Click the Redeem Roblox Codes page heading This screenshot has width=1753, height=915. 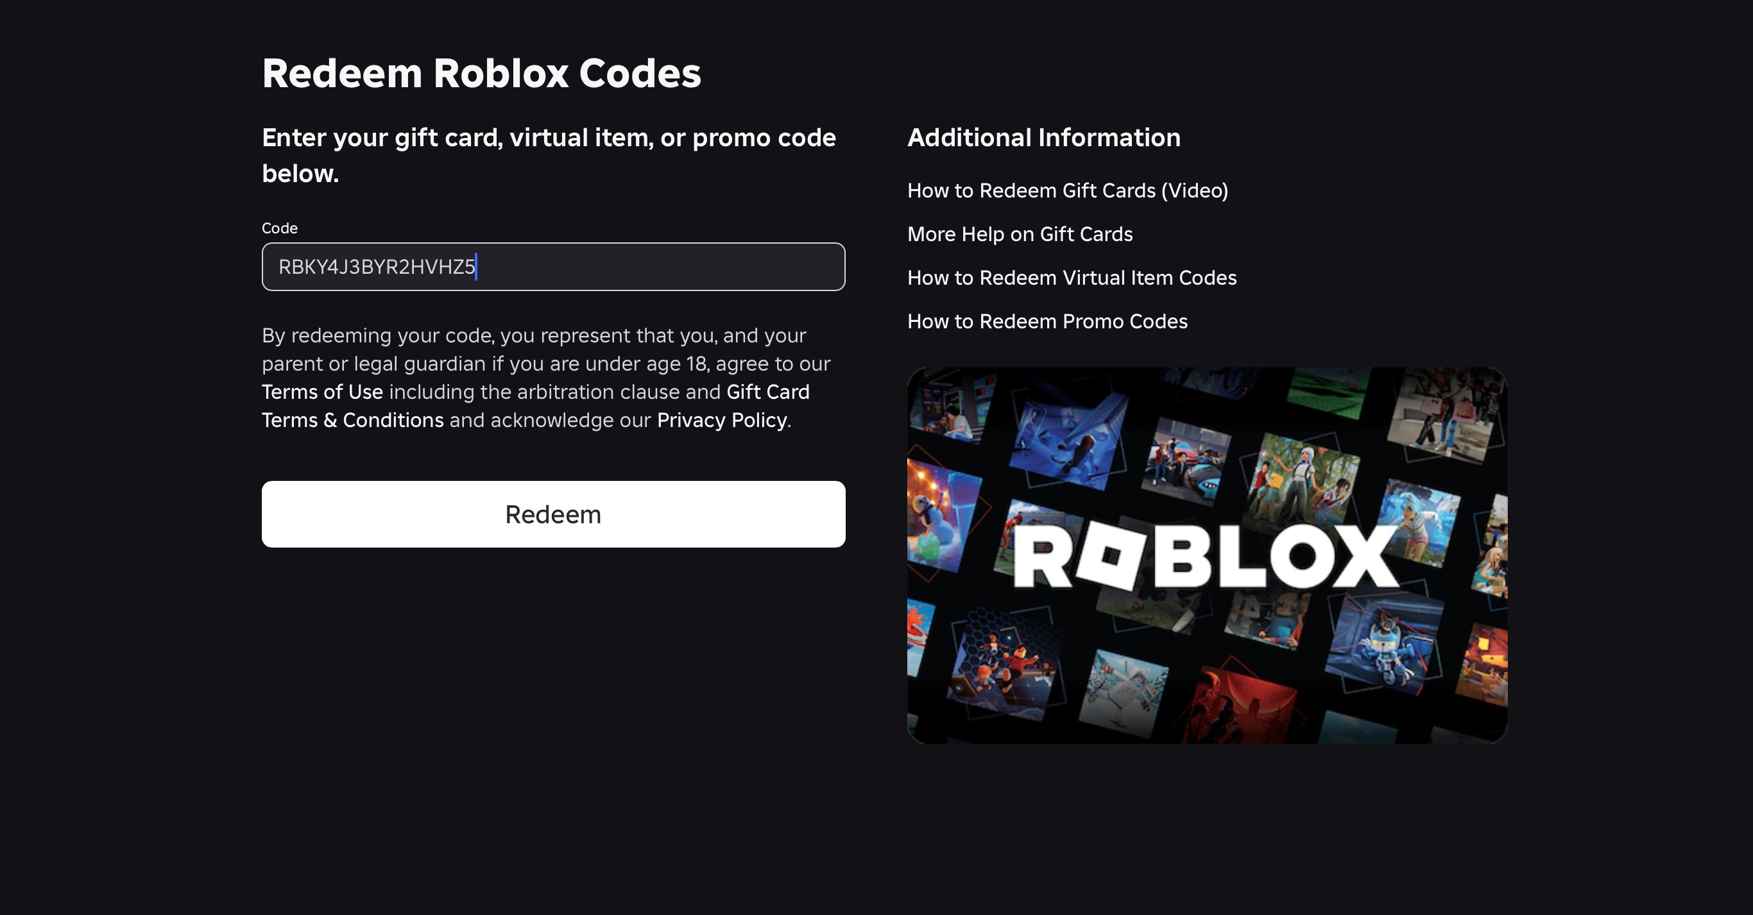[481, 73]
